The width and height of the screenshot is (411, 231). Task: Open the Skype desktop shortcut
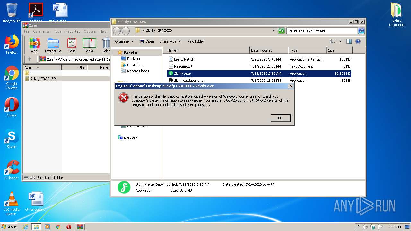pos(12,139)
